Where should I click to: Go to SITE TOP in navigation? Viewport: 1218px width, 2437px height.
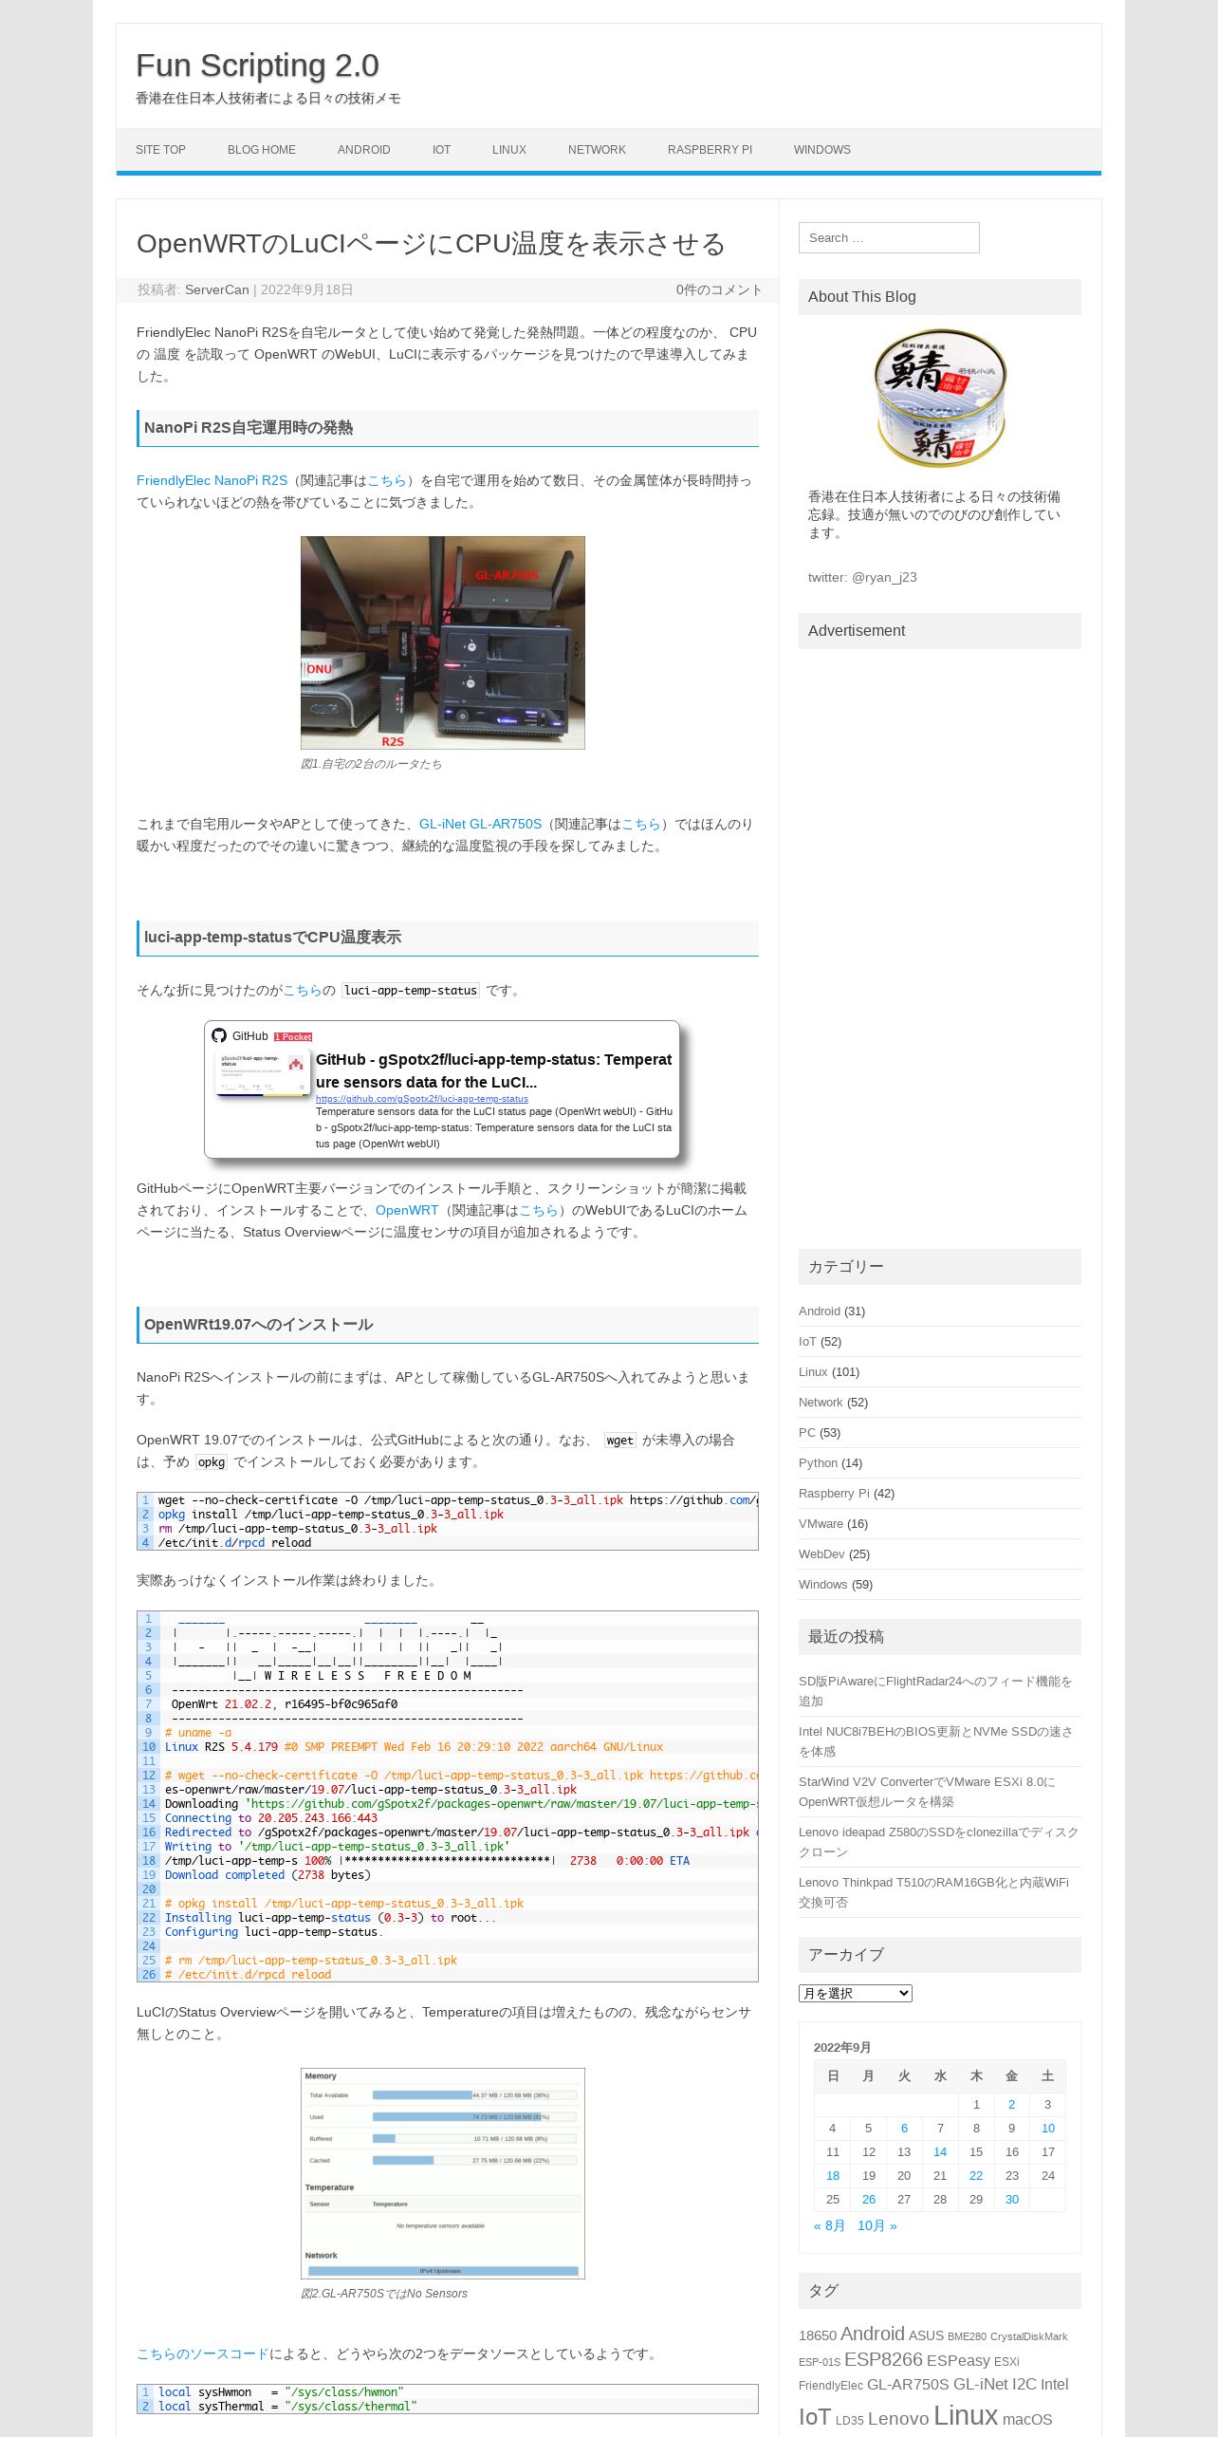tap(160, 150)
